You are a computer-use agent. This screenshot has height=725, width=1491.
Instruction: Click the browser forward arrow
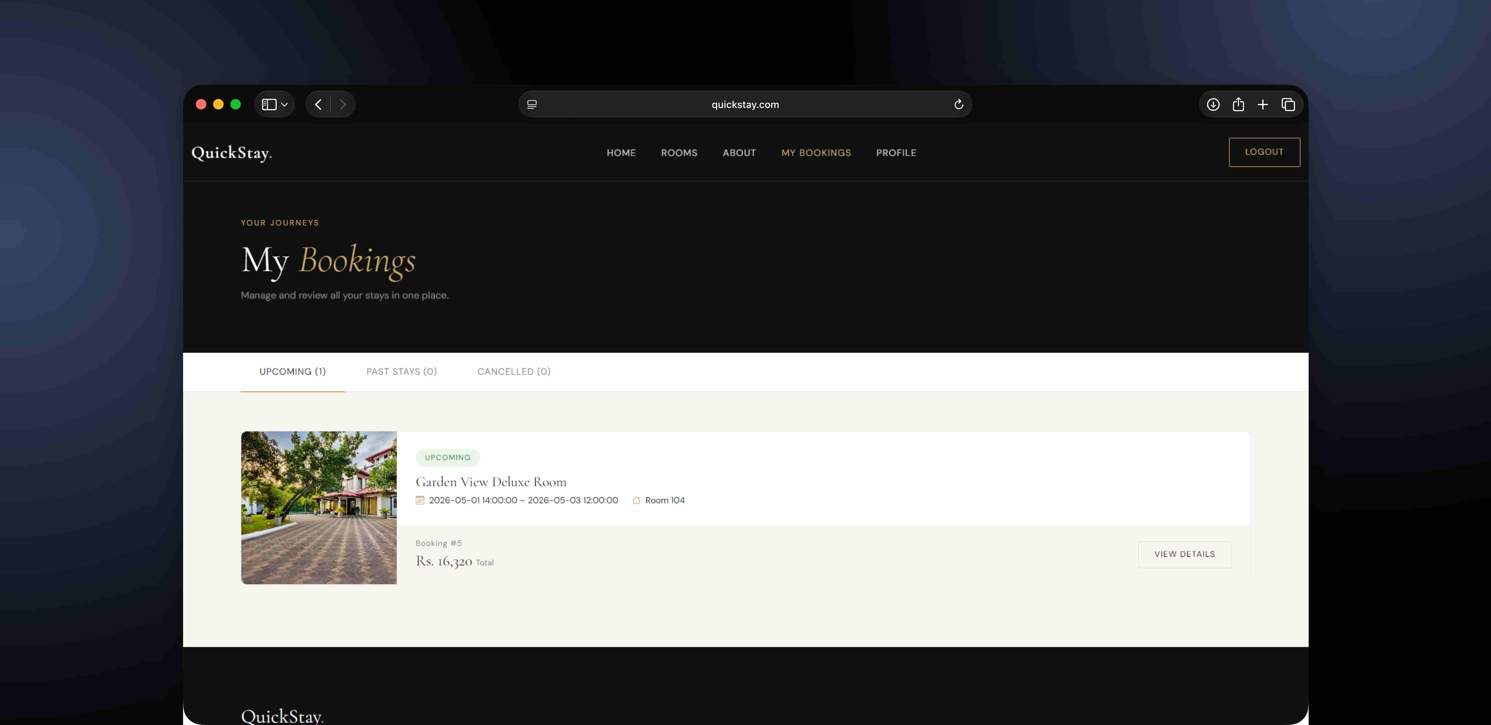click(343, 105)
